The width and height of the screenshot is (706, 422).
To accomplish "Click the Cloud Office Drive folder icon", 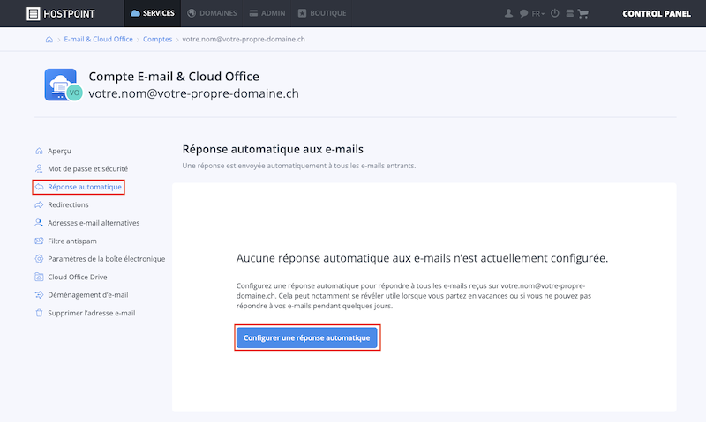I will (x=39, y=277).
